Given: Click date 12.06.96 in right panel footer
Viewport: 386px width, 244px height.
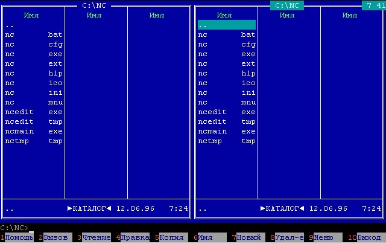Looking at the screenshot, I should (328, 208).
